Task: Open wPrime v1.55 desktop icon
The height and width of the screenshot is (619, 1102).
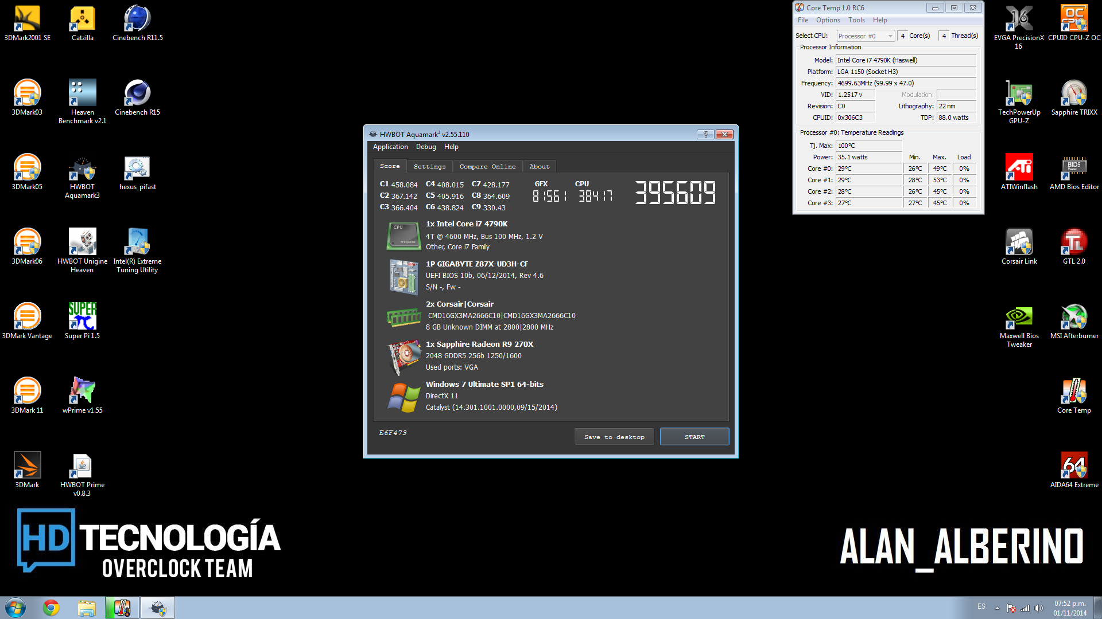Action: [x=82, y=395]
